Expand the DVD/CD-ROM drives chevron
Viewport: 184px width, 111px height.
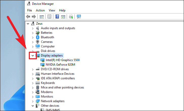pos(33,69)
